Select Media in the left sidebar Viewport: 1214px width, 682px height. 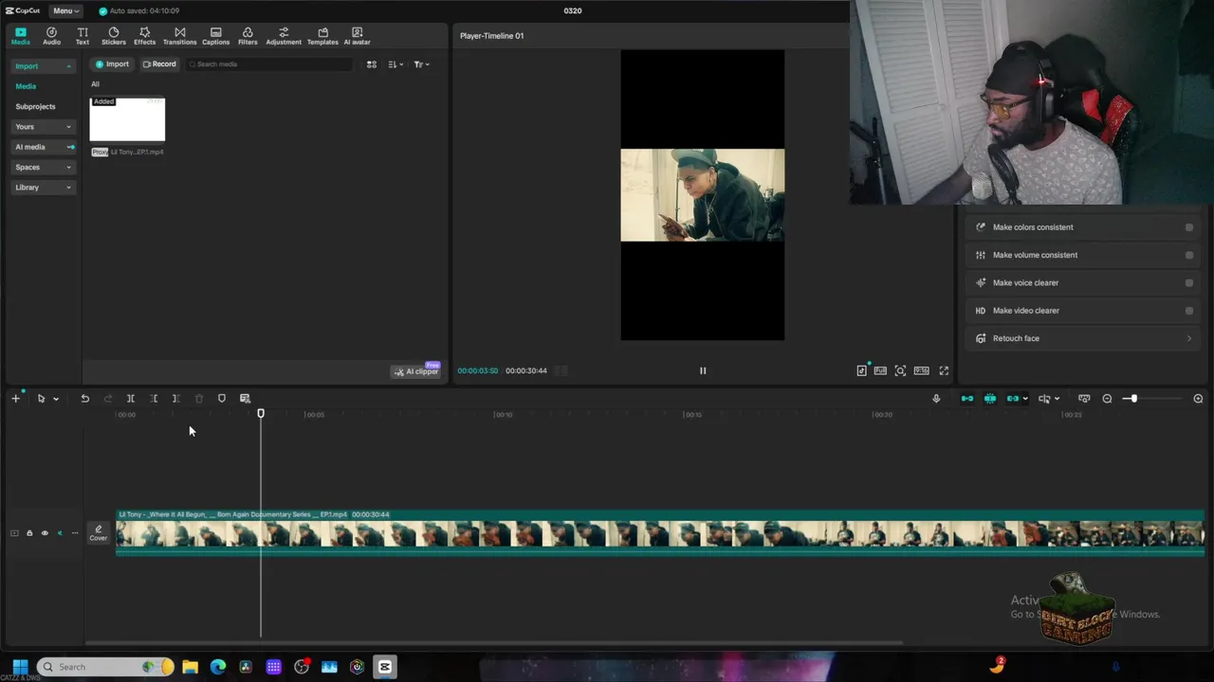click(26, 86)
